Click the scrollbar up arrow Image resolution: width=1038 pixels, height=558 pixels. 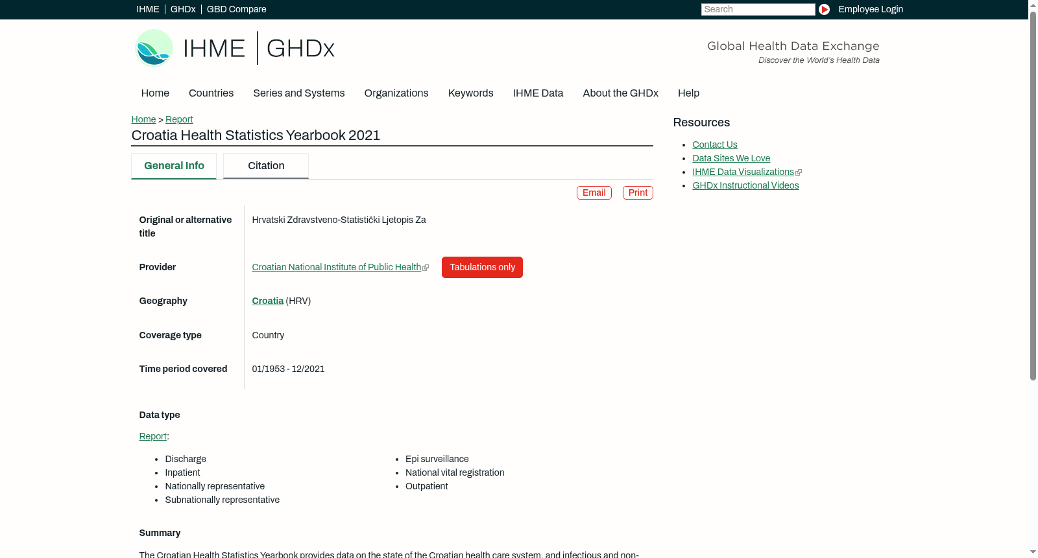[1033, 5]
